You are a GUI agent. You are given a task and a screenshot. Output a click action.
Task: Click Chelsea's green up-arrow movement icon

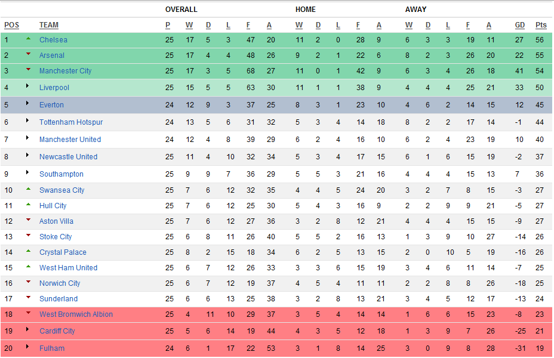(28, 38)
